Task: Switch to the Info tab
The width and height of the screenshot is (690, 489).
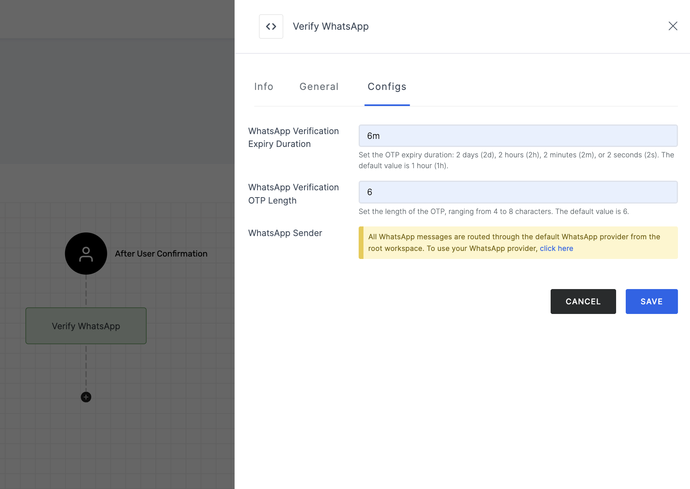Action: [264, 87]
